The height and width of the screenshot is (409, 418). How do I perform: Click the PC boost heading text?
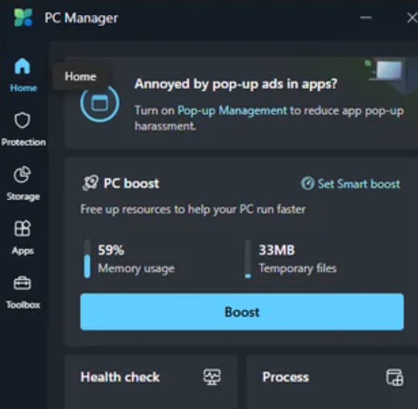coord(131,183)
